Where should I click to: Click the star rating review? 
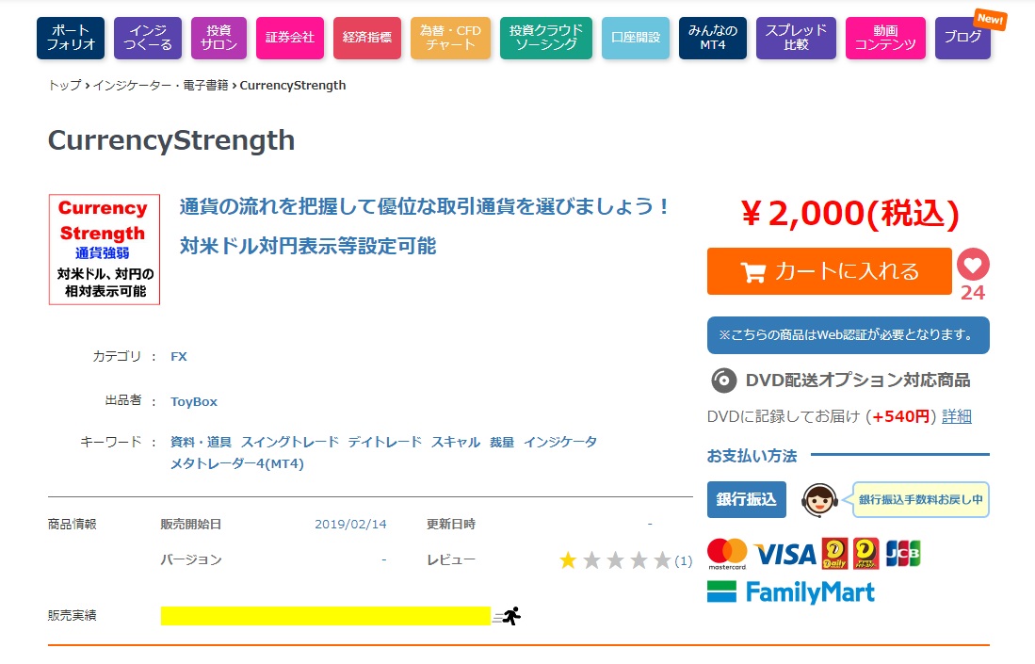click(x=615, y=560)
